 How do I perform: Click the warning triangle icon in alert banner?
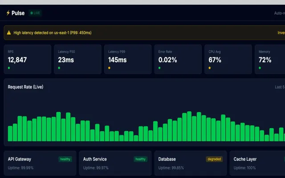[x=9, y=32]
